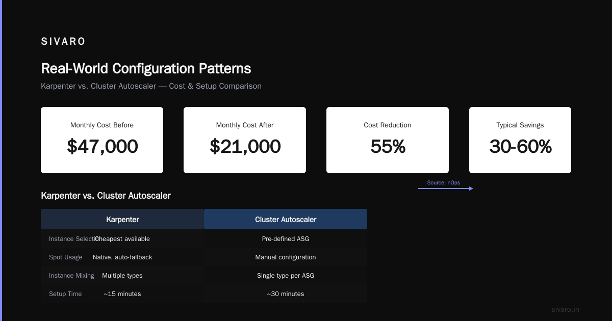The image size is (612, 321).
Task: Select the $21,000 value
Action: tap(245, 147)
